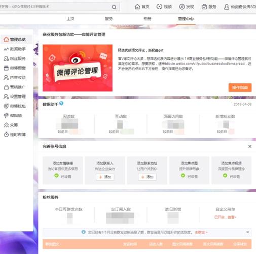Click the blue help icon beside 数据助手
Viewport: 256px width, 254px height.
[x=61, y=103]
